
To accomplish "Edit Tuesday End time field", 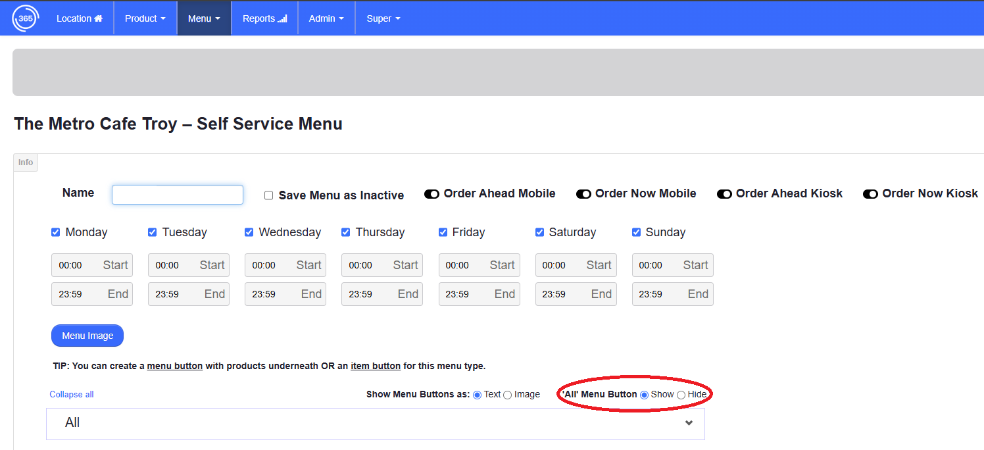I will [x=189, y=294].
